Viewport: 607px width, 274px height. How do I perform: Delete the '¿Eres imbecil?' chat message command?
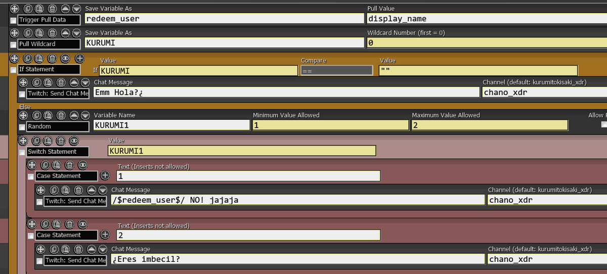78,249
